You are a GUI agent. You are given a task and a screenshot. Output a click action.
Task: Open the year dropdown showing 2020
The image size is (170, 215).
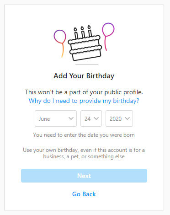click(x=119, y=118)
